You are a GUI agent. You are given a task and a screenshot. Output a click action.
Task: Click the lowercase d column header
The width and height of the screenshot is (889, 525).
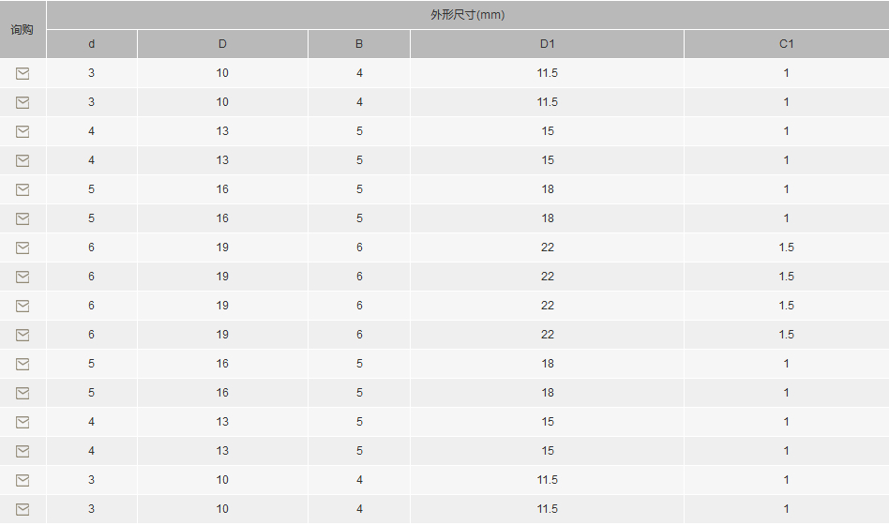click(x=92, y=44)
